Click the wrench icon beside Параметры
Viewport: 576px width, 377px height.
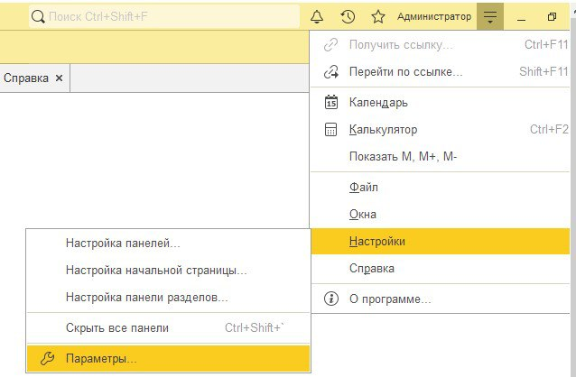pos(47,358)
